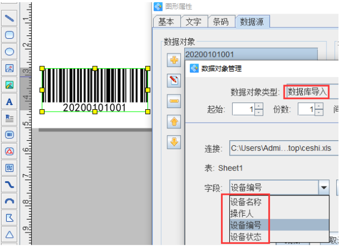Screen dimensions: 339x250
Task: Decrease the 起始 value with down stepper
Action: click(x=259, y=112)
